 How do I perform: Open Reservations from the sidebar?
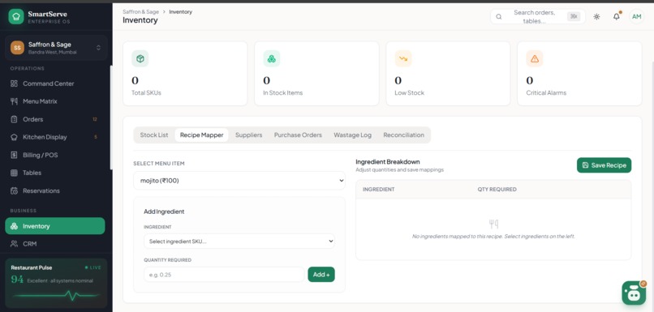coord(55,190)
